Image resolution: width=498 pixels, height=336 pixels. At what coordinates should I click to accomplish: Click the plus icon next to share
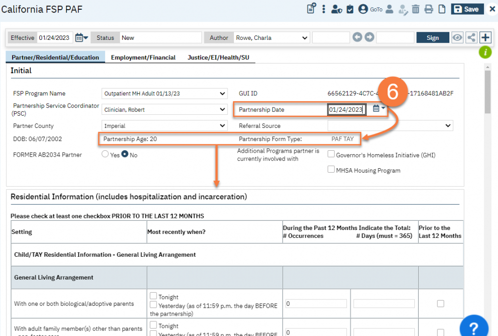pyautogui.click(x=485, y=37)
